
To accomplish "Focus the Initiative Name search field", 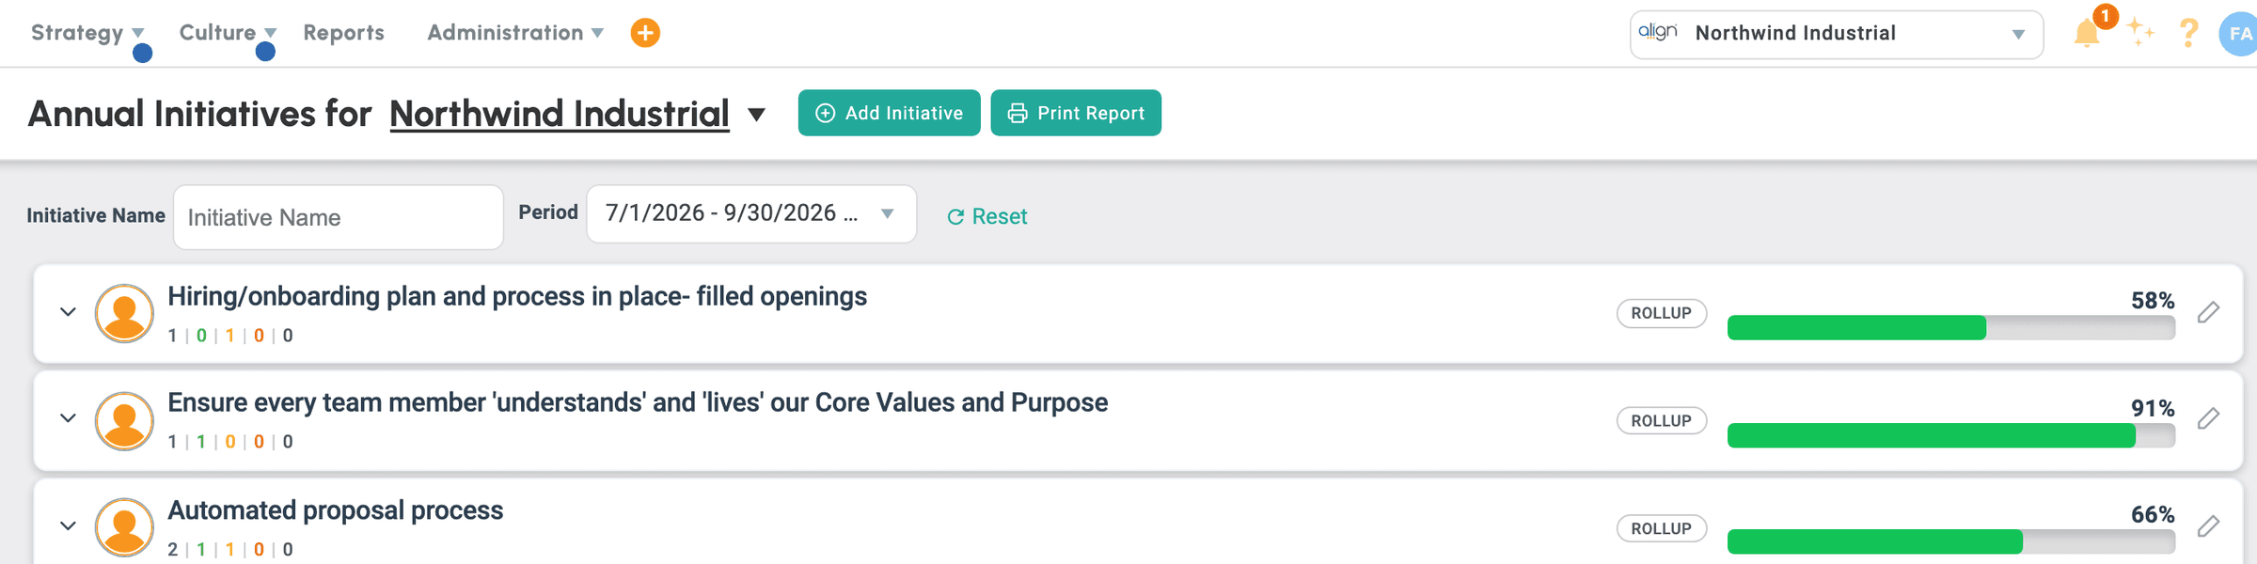I will click(x=339, y=217).
